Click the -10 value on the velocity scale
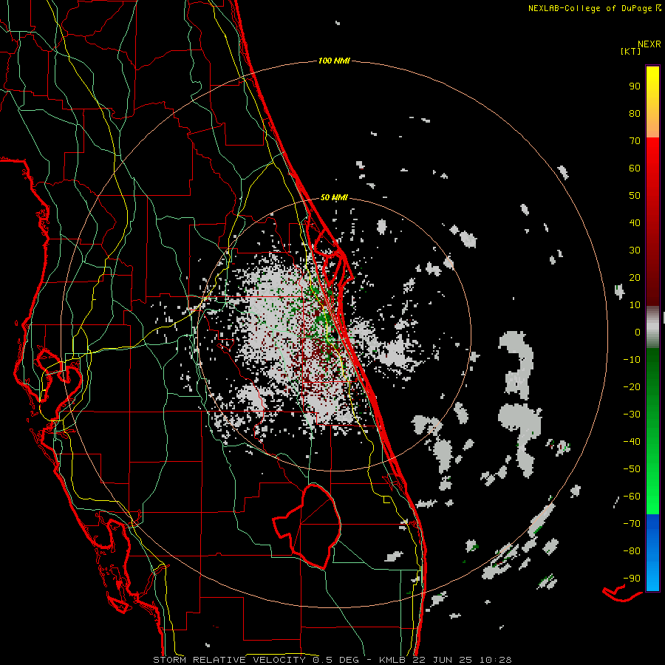Viewport: 665px width, 665px height. coord(632,360)
